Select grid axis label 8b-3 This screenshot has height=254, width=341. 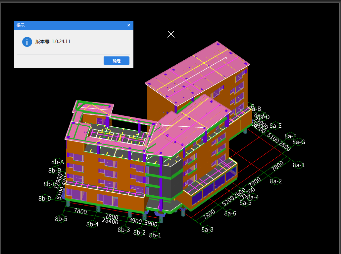[124, 230]
